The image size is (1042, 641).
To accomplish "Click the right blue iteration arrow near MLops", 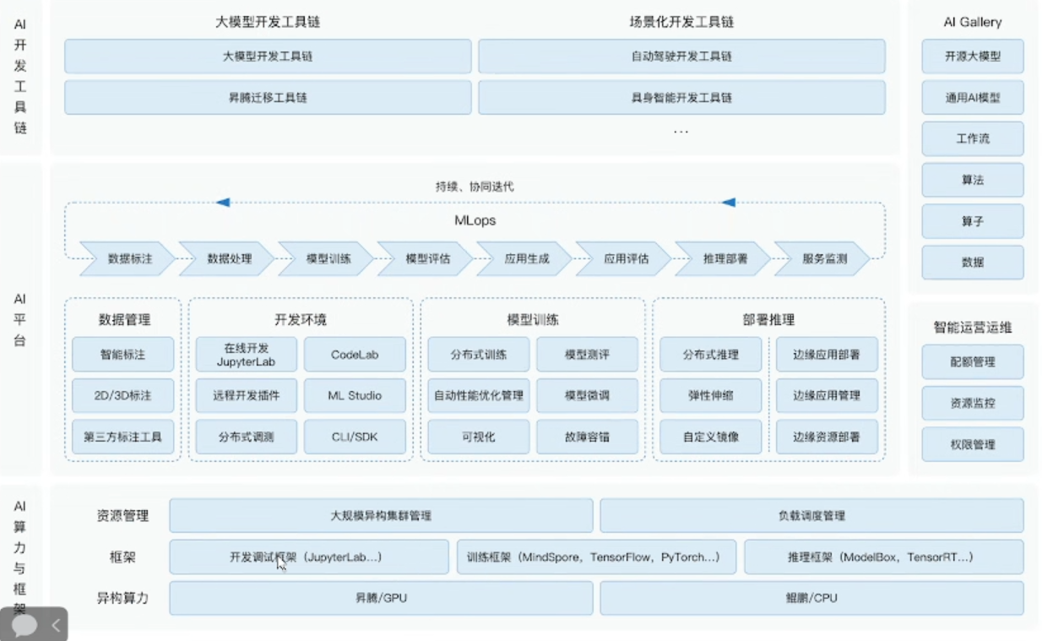I will 729,202.
